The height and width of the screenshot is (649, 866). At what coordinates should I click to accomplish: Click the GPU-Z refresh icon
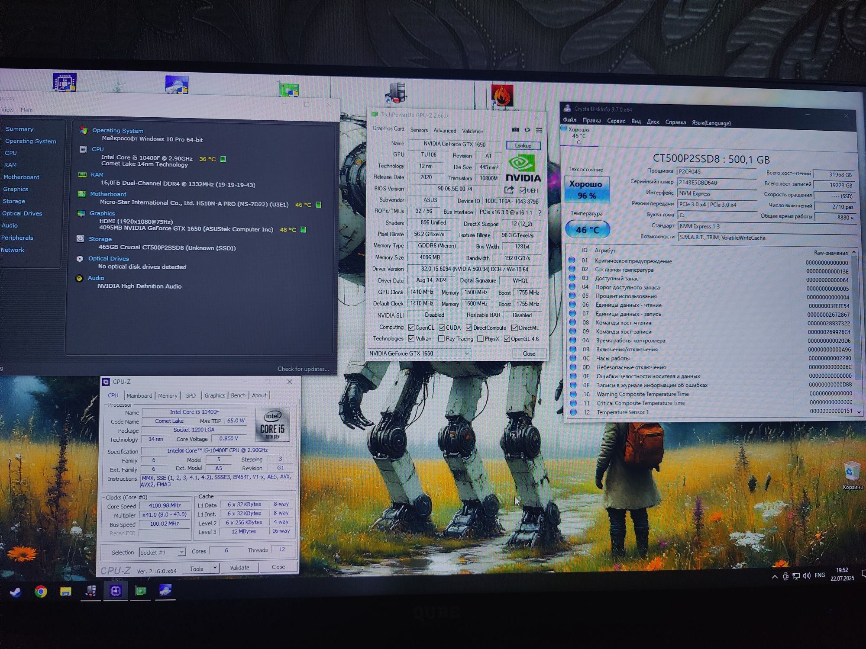pyautogui.click(x=527, y=130)
